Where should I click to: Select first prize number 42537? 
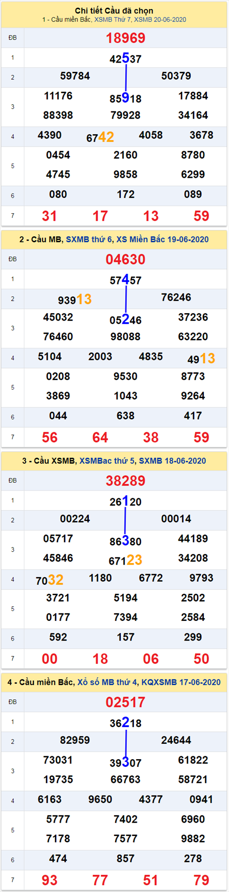click(x=125, y=58)
